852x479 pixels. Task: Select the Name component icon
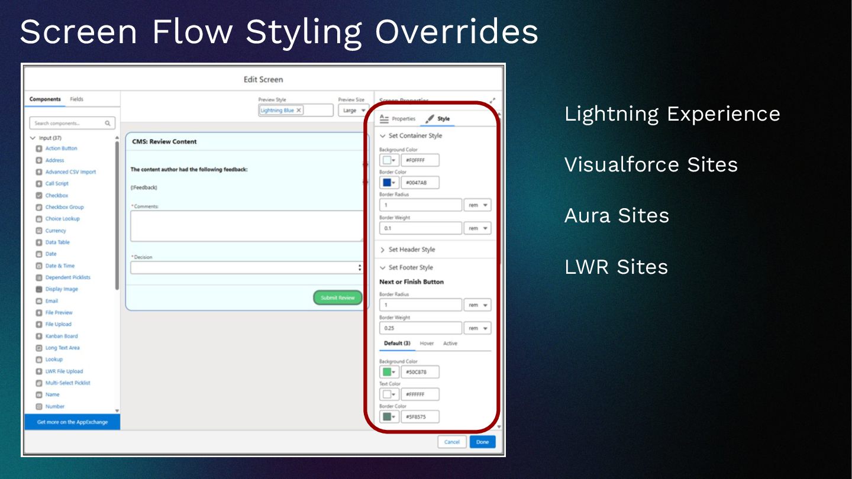[x=39, y=394]
